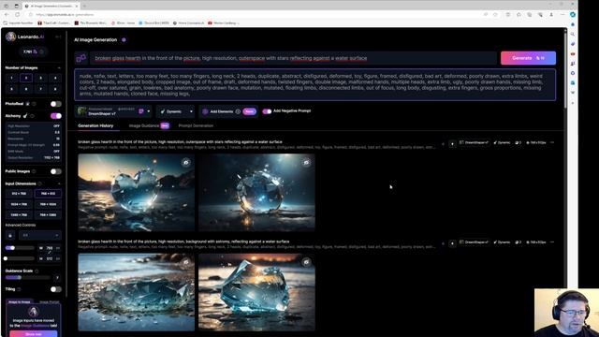
Task: Reload the browser page
Action: click(18, 15)
